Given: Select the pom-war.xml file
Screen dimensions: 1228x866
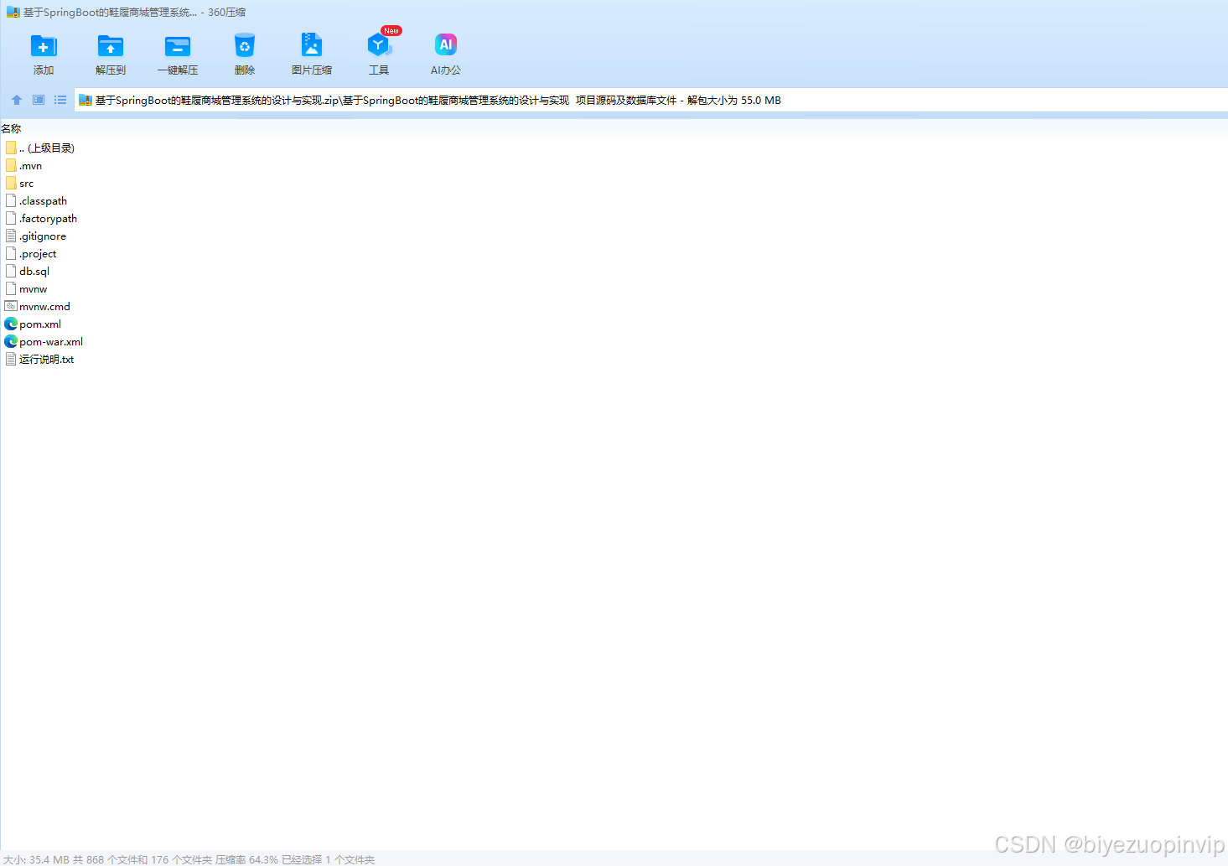Looking at the screenshot, I should [44, 342].
